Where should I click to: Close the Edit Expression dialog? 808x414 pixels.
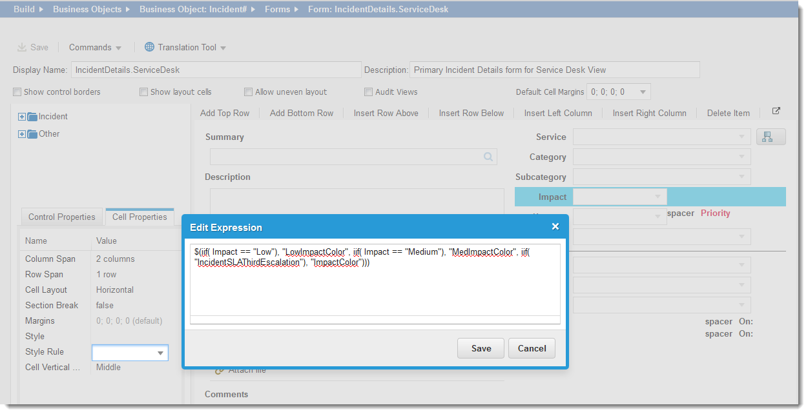click(555, 226)
